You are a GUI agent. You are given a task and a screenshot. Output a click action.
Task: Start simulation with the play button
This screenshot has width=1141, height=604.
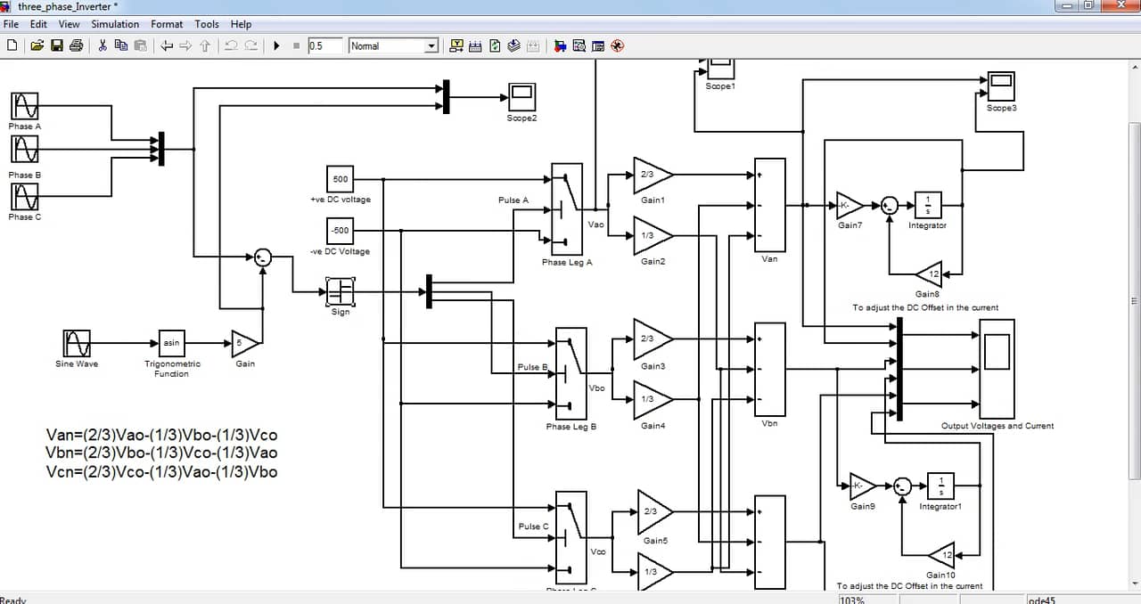click(x=276, y=45)
